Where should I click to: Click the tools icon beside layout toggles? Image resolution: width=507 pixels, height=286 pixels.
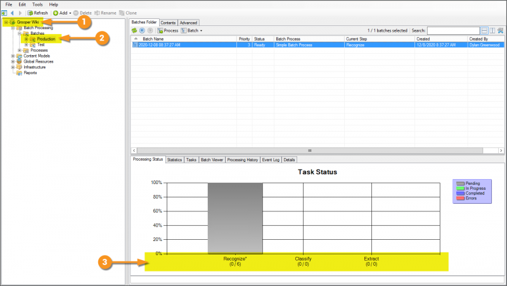tap(501, 30)
